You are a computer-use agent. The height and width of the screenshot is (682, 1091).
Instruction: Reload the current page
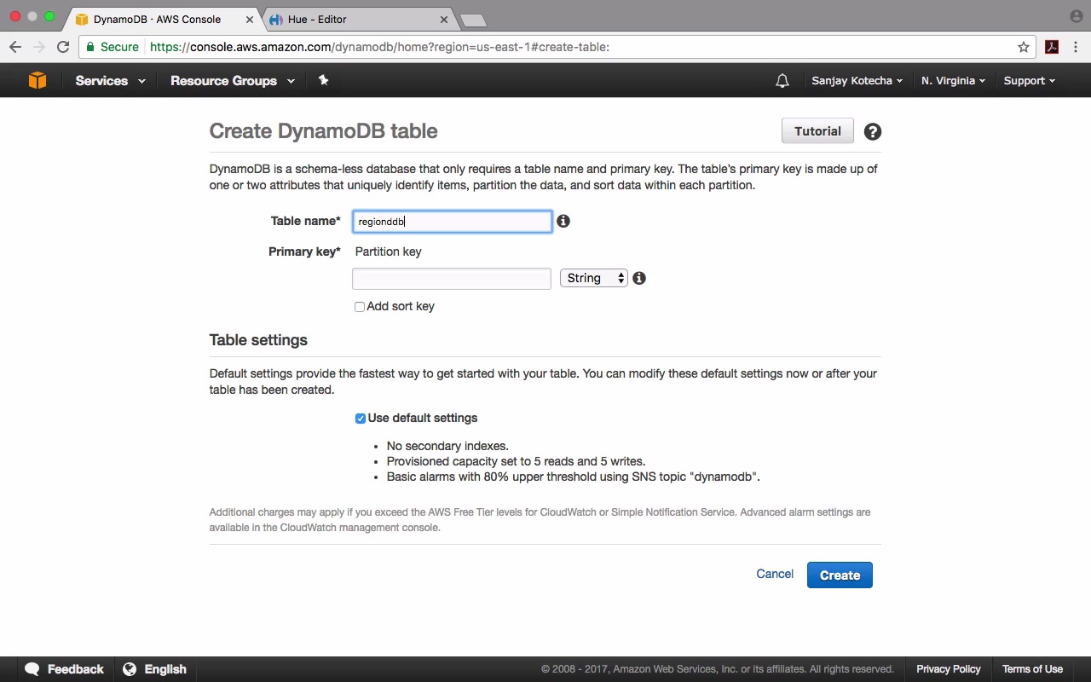click(x=63, y=47)
